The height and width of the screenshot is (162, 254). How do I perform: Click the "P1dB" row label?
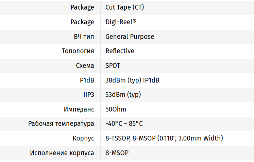point(87,80)
